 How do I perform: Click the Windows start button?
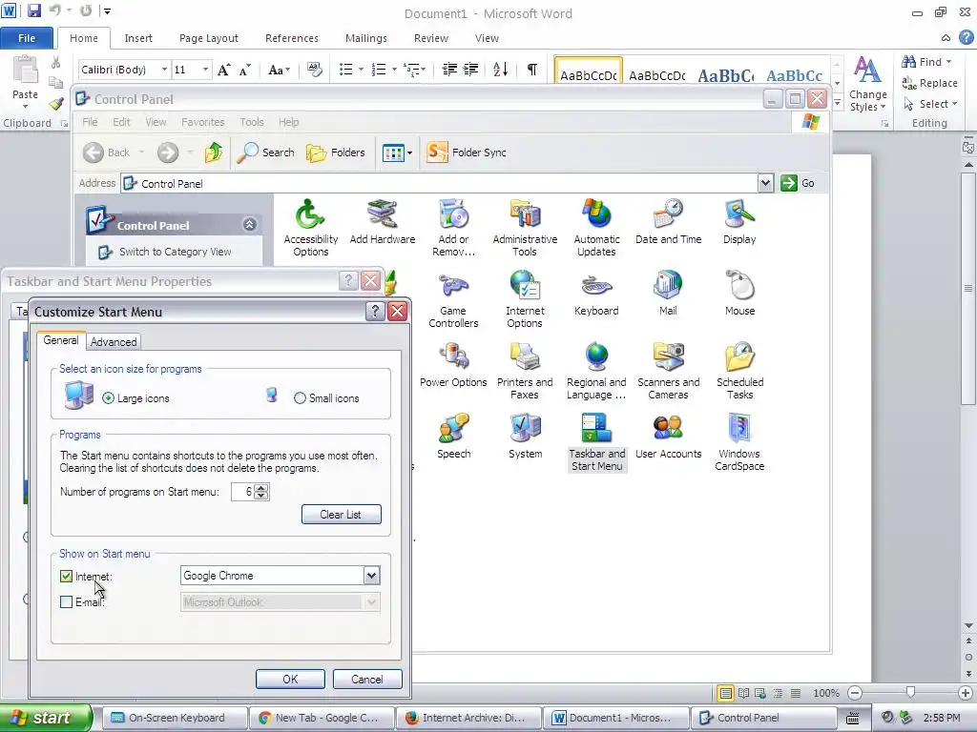click(x=46, y=718)
